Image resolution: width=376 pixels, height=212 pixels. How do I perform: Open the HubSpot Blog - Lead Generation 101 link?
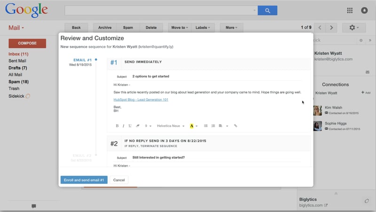point(141,100)
